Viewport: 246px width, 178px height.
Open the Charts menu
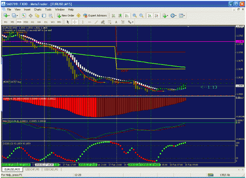(38, 9)
